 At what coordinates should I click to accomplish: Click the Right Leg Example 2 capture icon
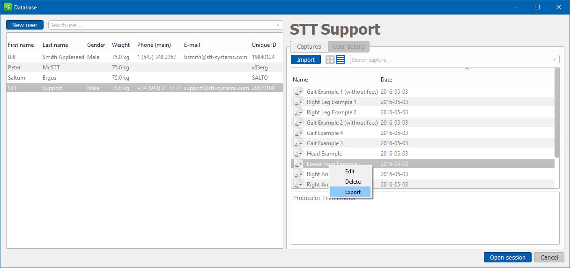pyautogui.click(x=298, y=112)
